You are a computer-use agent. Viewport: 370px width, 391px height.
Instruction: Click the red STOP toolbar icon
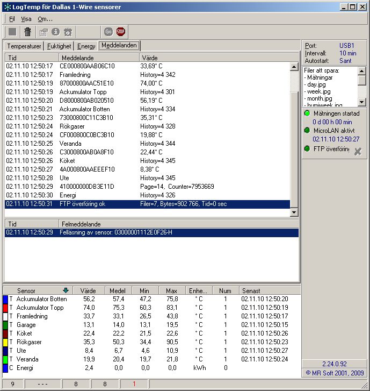[x=121, y=32]
